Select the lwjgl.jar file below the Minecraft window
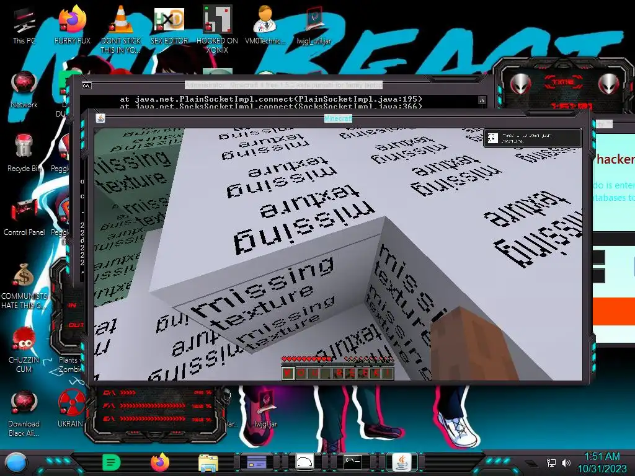635x476 pixels. tap(265, 409)
